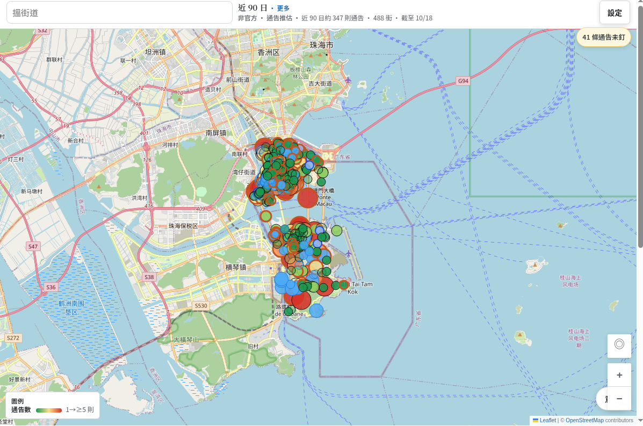Screen dimensions: 643x426
Task: Click the large blue marker facing 横琴镇
Action: coord(281,279)
